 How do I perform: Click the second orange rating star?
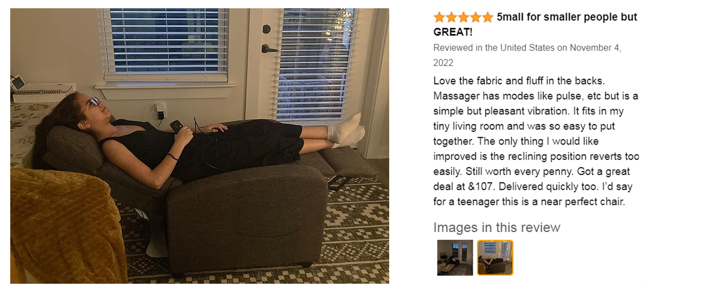[452, 18]
